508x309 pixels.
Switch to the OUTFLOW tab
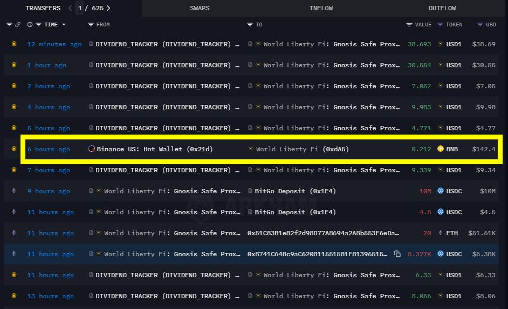point(442,8)
